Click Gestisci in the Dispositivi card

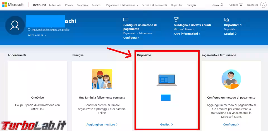tap(166, 125)
